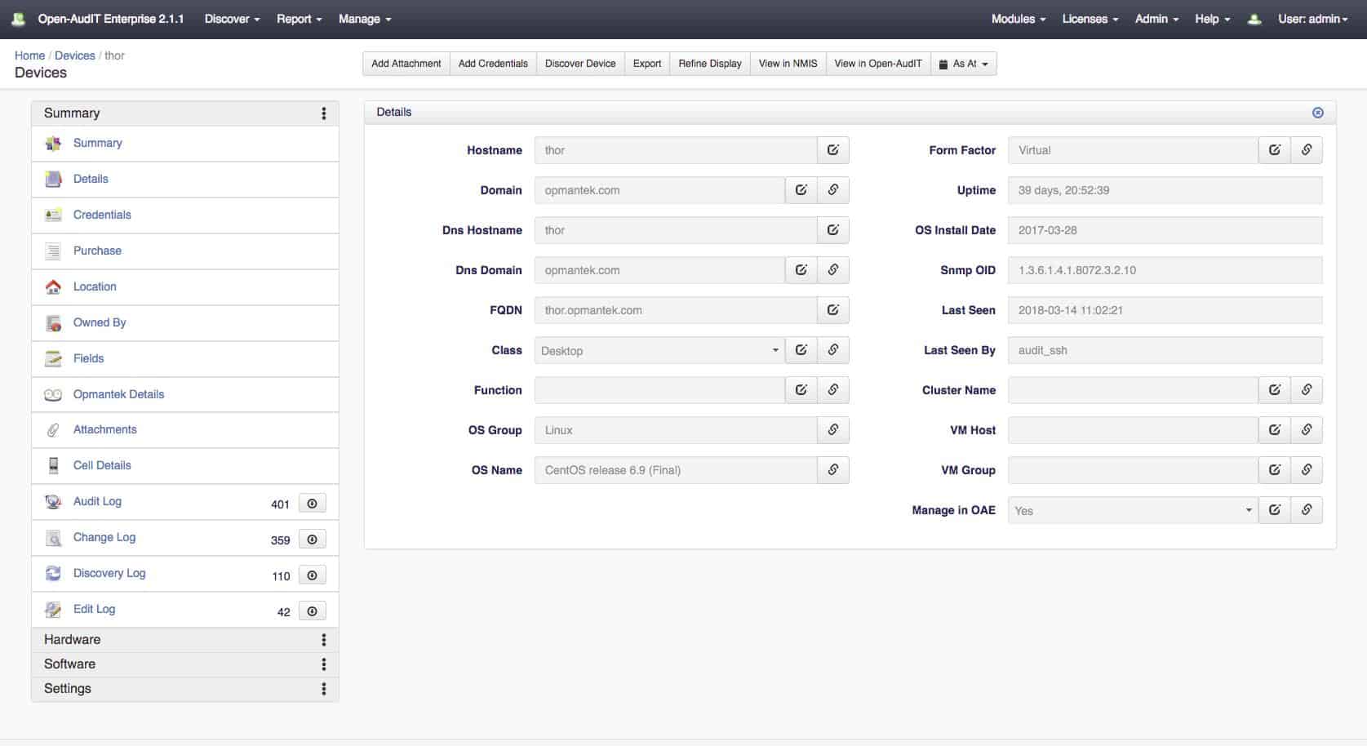The height and width of the screenshot is (746, 1367).
Task: Click link icon for Dns Domain
Action: tap(832, 270)
